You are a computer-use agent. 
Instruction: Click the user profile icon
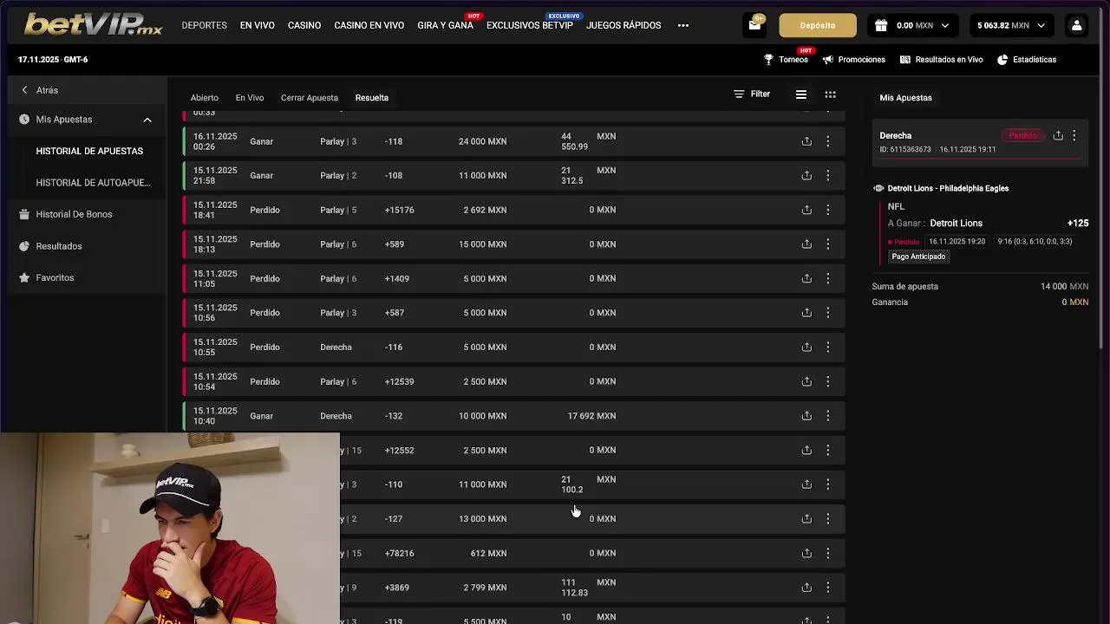(x=1076, y=25)
